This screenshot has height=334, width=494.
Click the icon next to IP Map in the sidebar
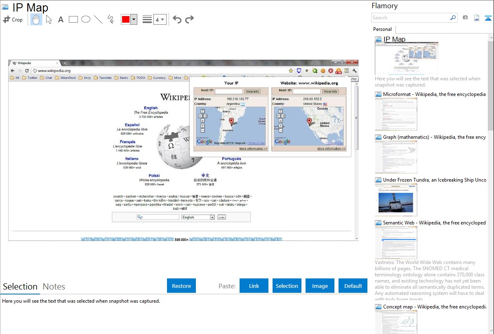[378, 40]
